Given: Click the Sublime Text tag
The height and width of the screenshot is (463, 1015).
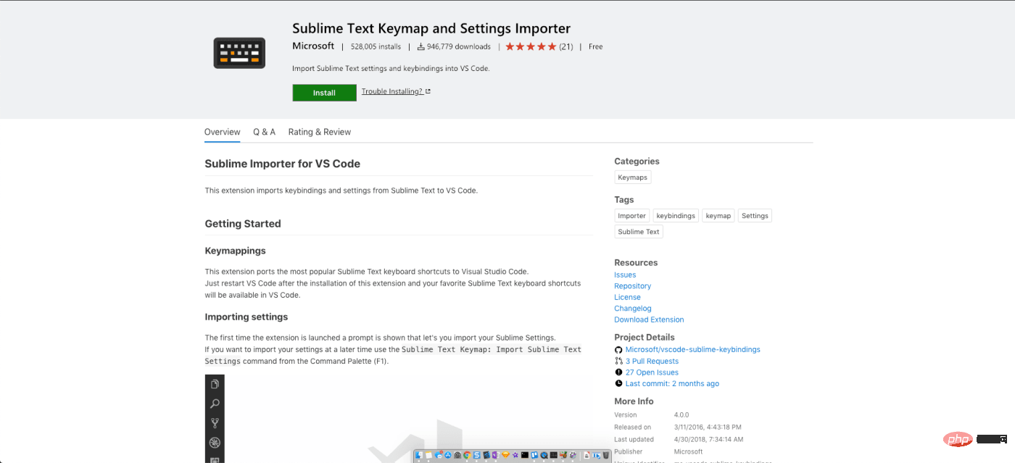Looking at the screenshot, I should [639, 232].
